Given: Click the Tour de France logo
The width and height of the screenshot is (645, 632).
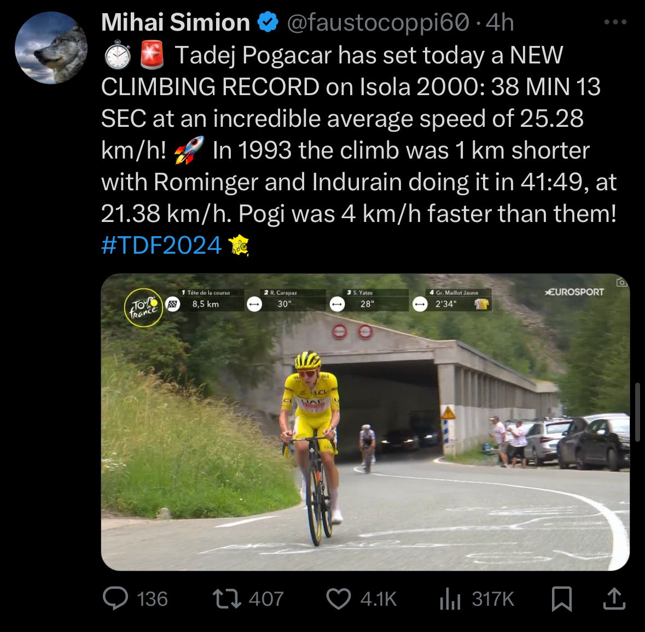Looking at the screenshot, I should (143, 307).
